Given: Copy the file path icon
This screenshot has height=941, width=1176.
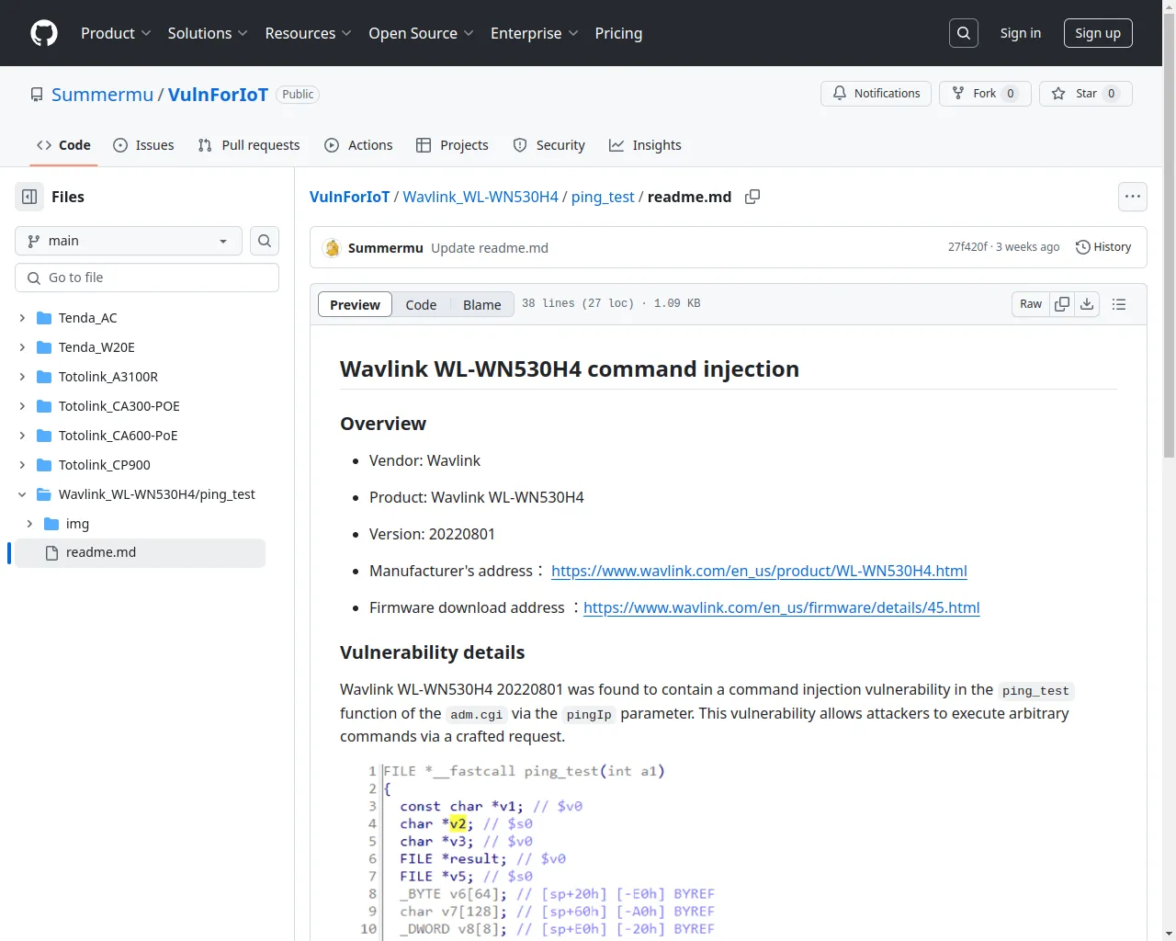Looking at the screenshot, I should (752, 197).
